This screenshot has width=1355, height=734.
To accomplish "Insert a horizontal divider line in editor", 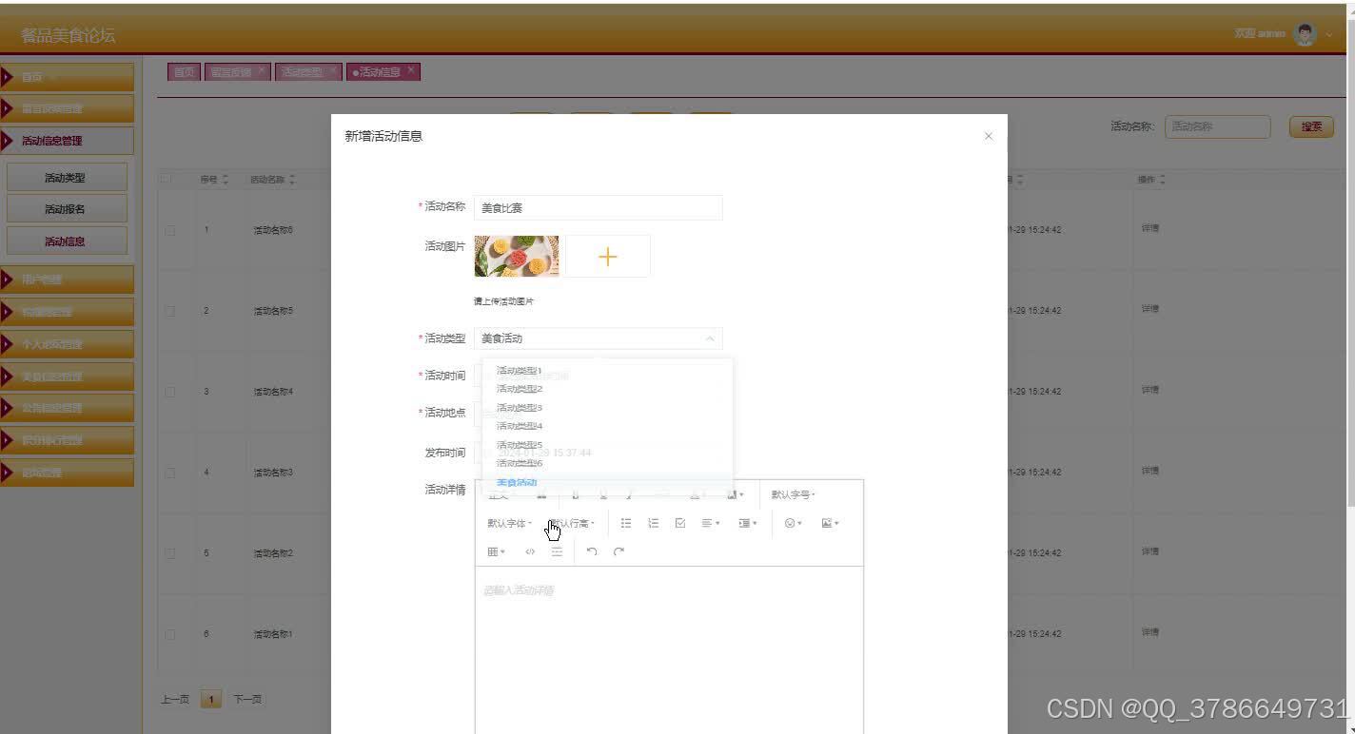I will (557, 551).
